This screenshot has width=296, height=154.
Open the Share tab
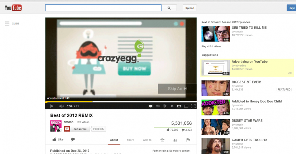(130, 140)
